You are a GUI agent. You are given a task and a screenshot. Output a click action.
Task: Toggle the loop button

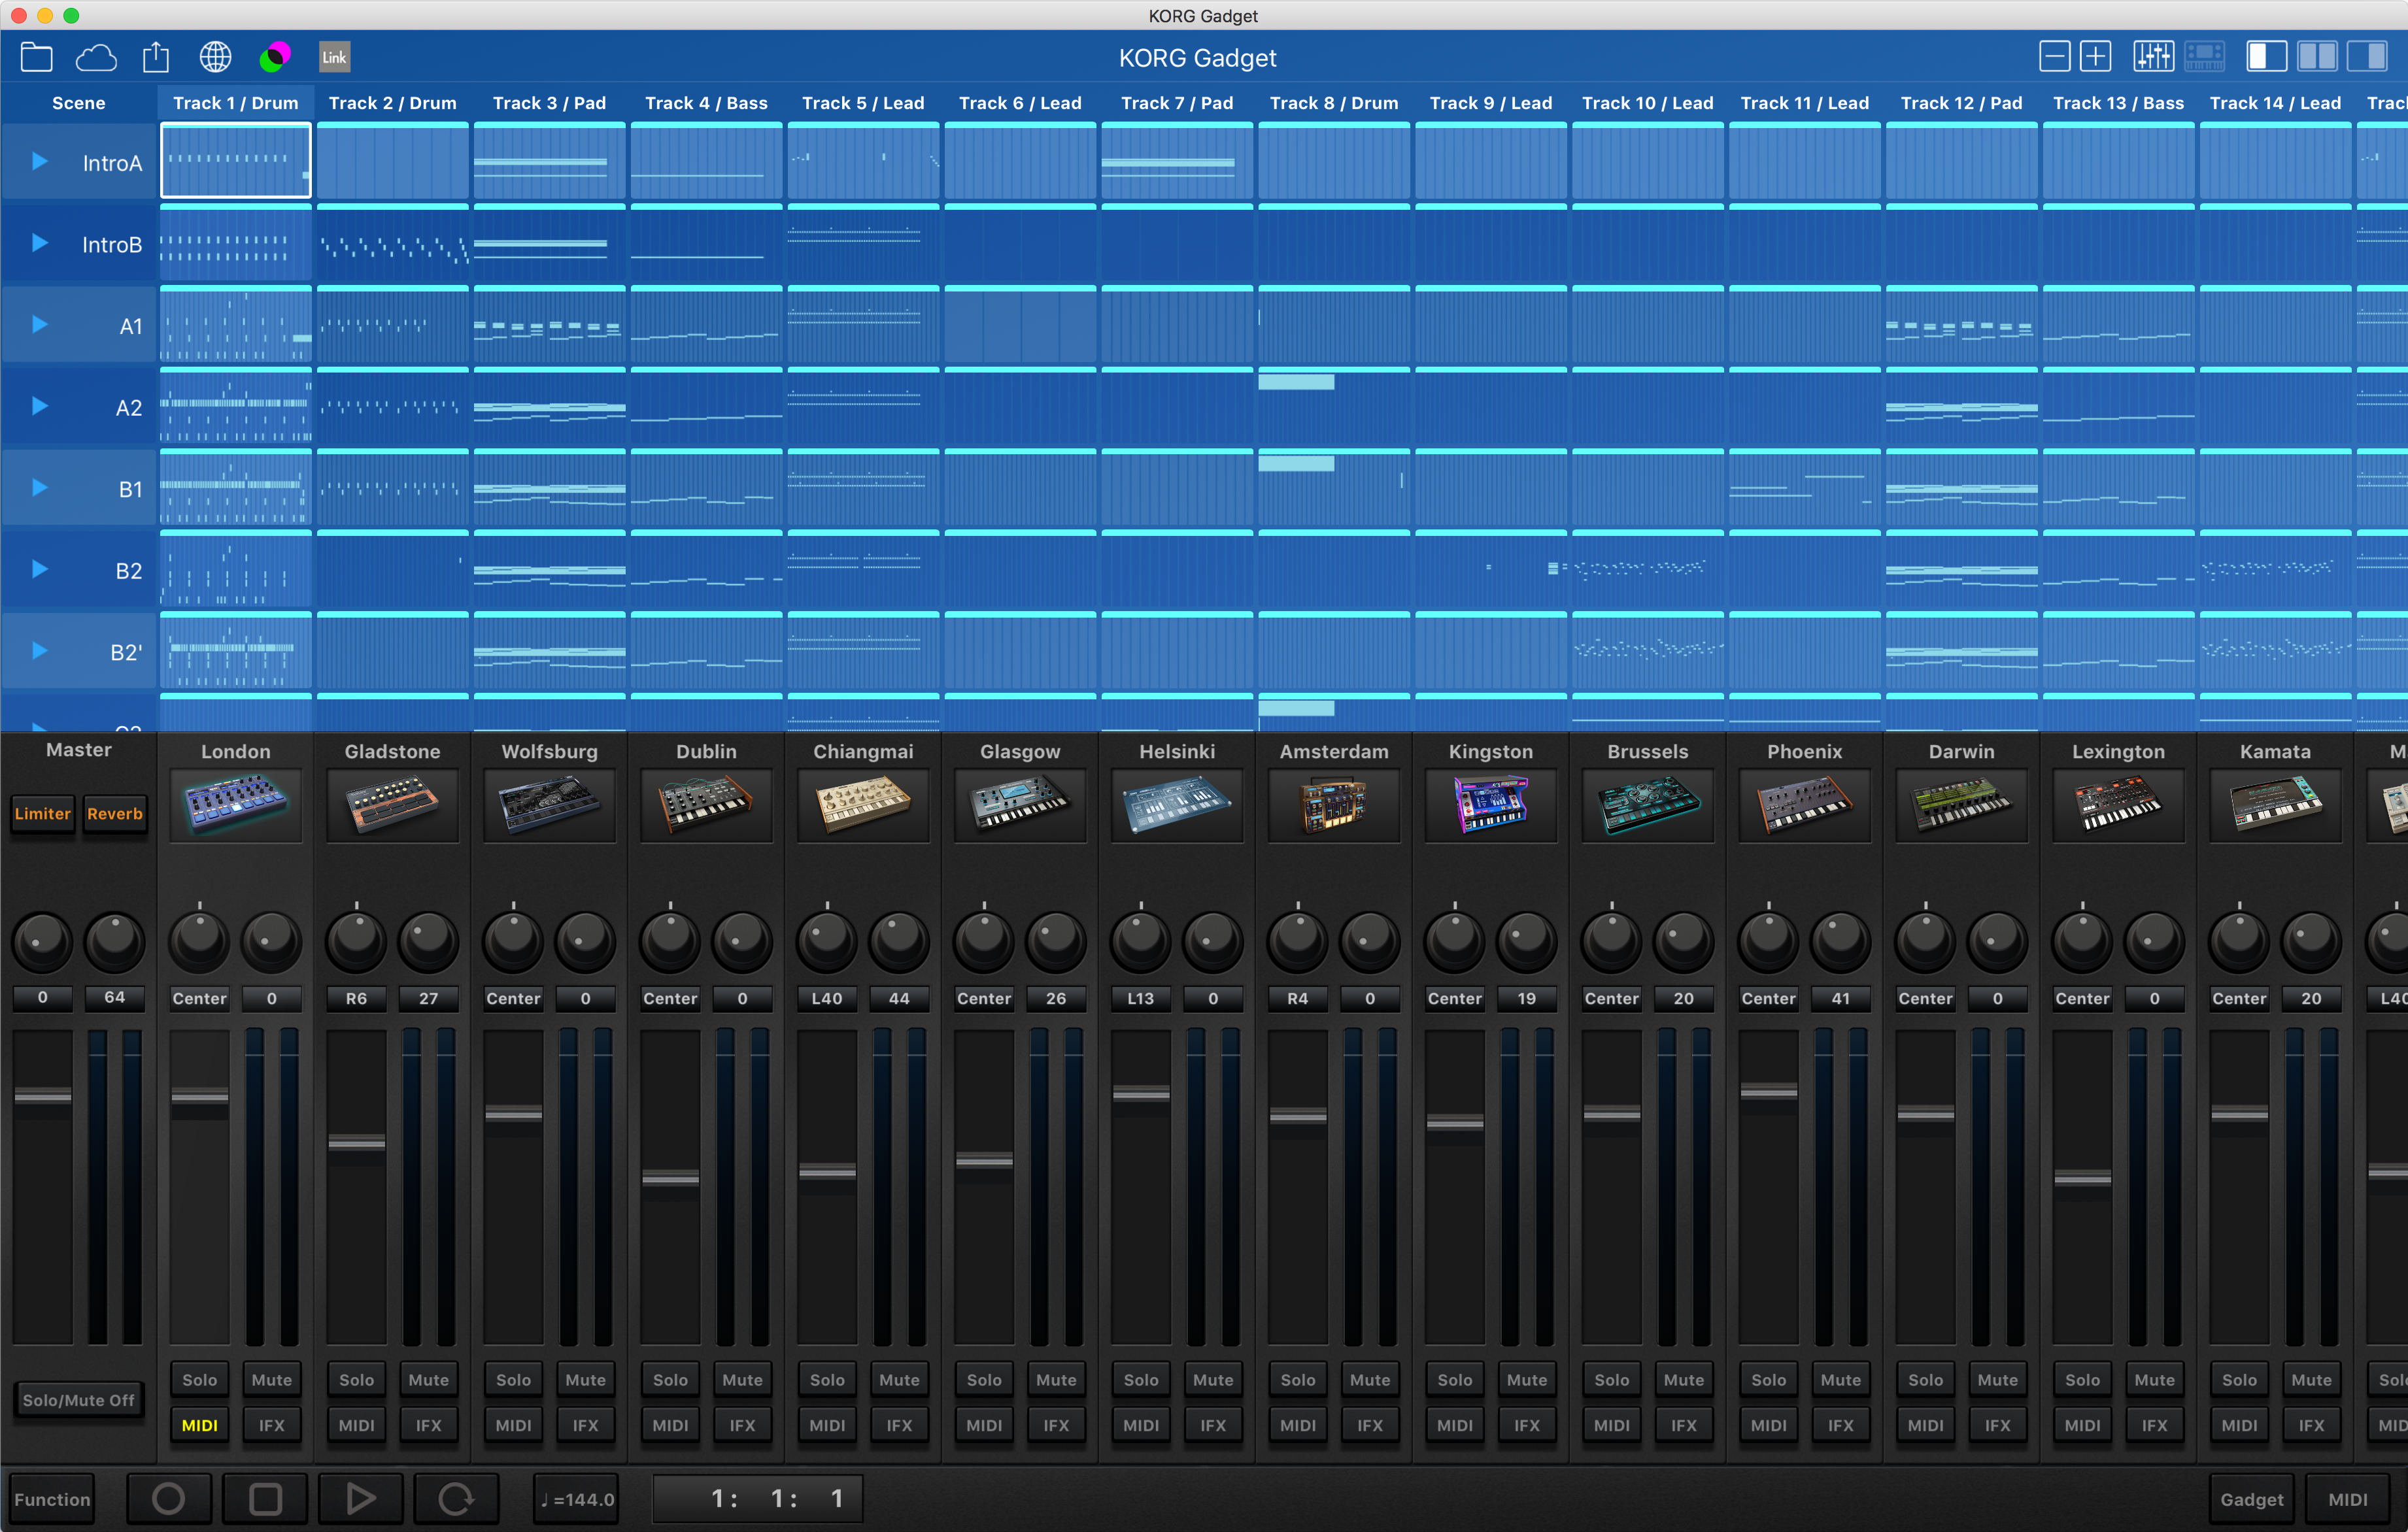pyautogui.click(x=456, y=1499)
